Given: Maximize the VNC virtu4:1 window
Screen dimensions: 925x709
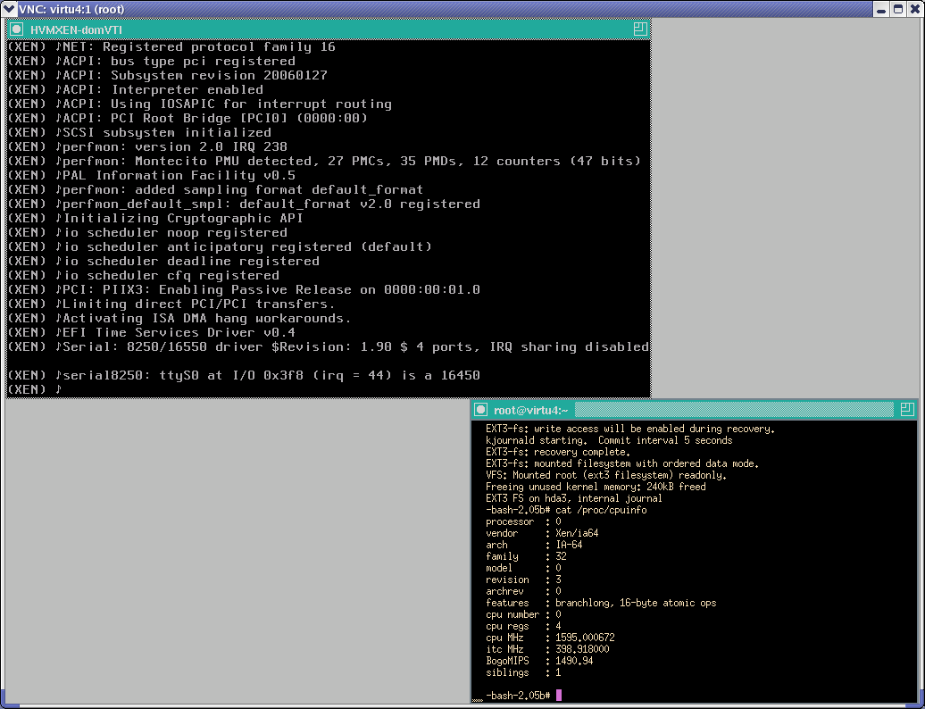Looking at the screenshot, I should point(896,9).
